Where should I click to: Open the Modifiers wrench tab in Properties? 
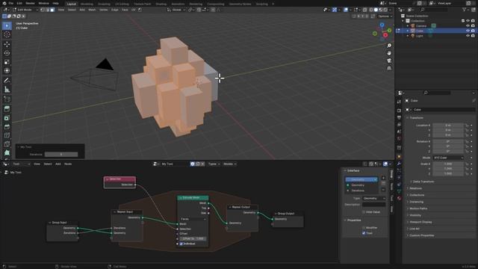[399, 164]
